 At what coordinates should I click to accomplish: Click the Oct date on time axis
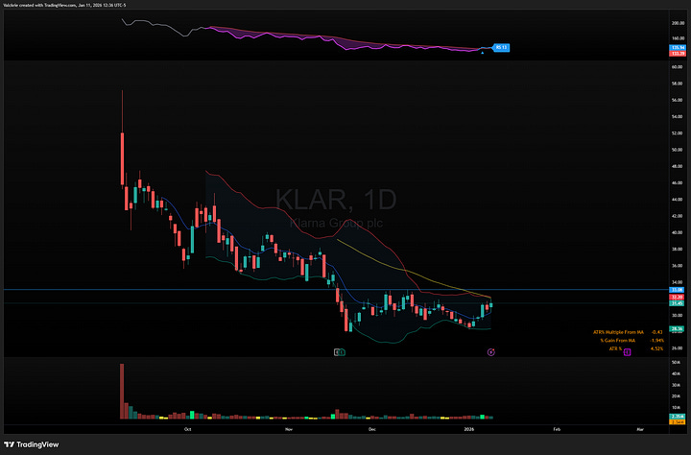click(188, 429)
